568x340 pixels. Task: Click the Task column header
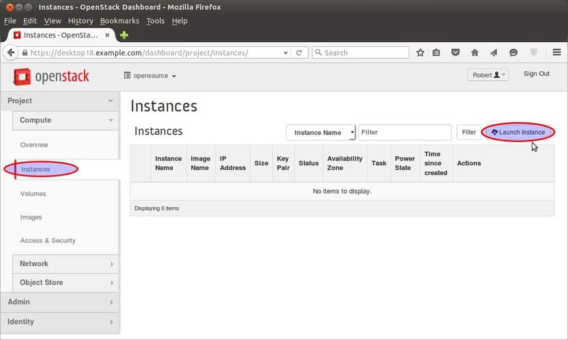click(379, 164)
